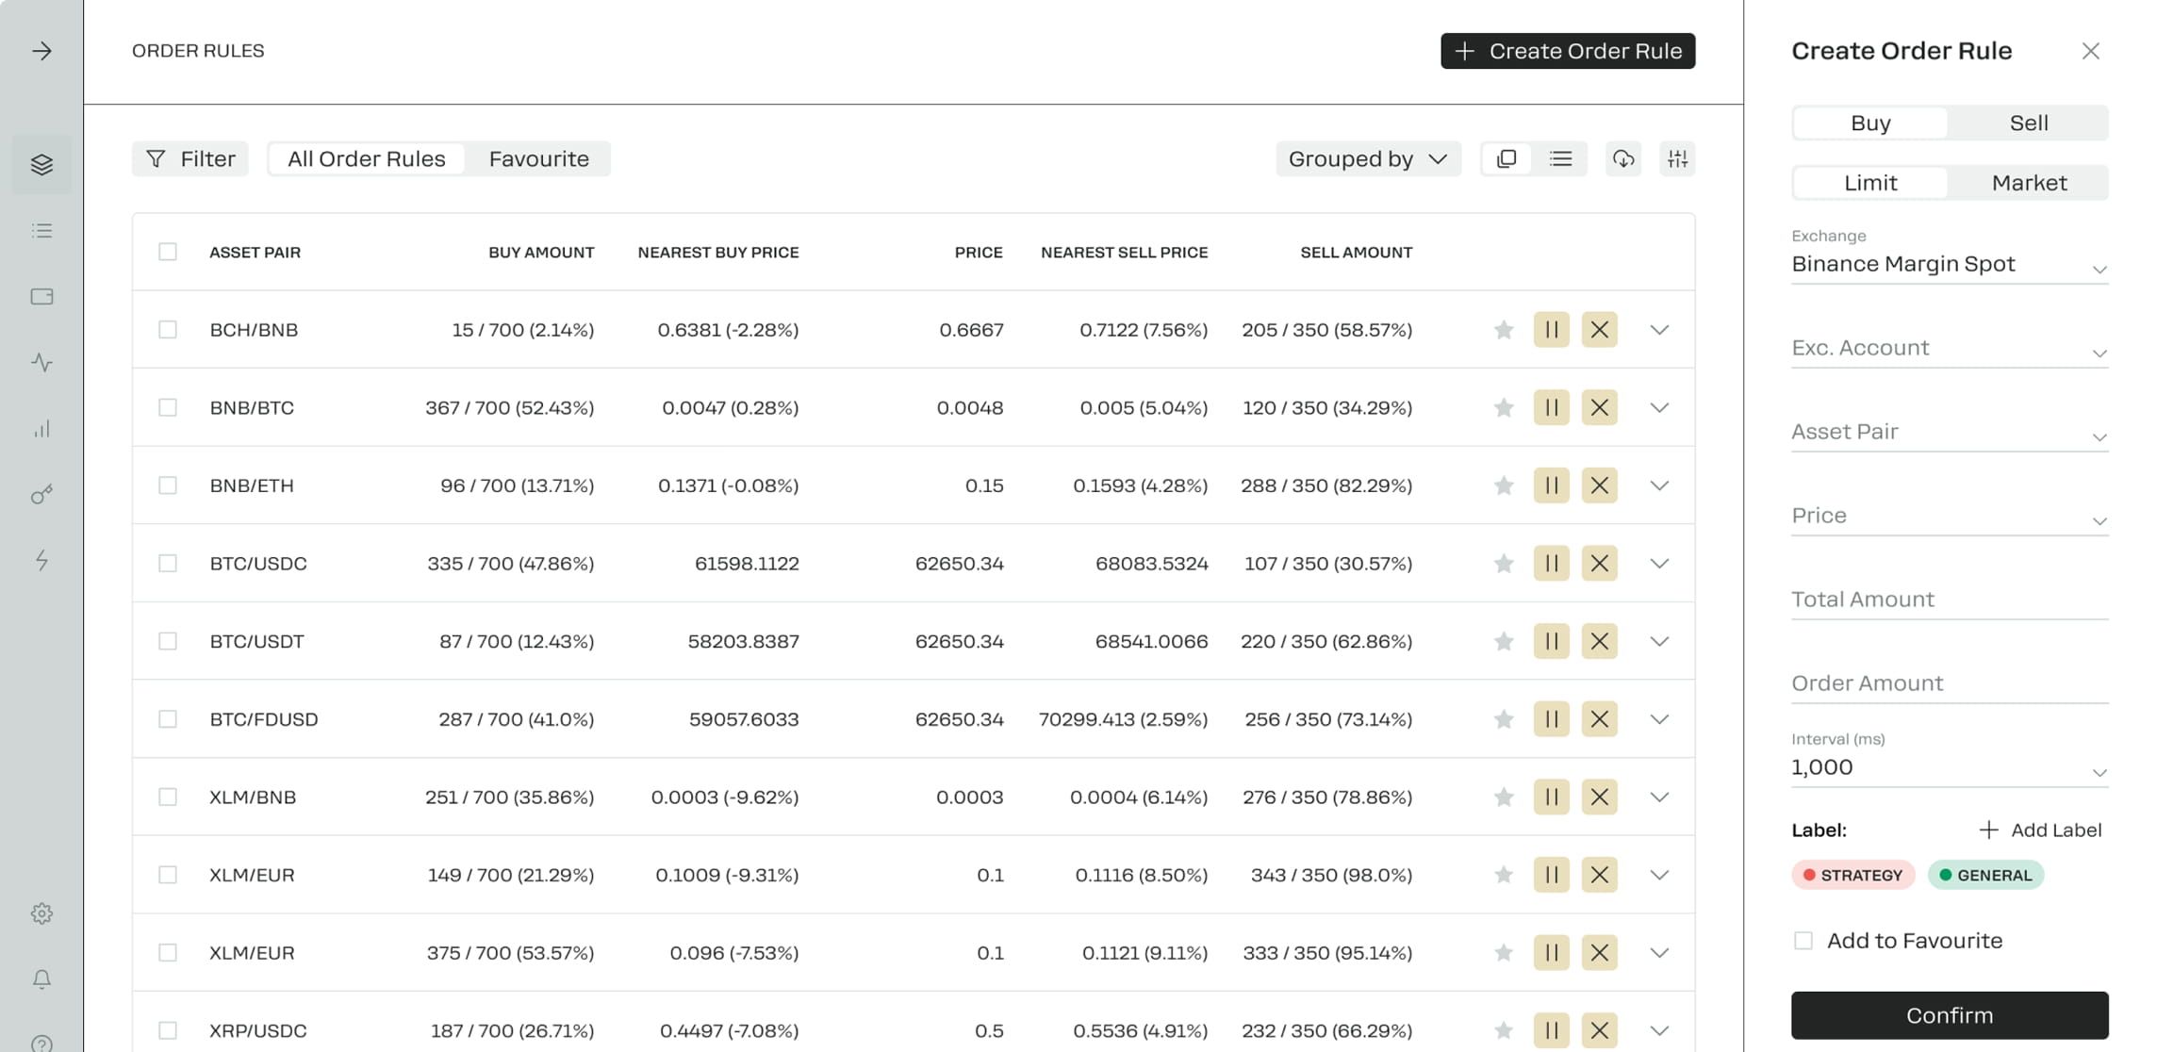2157x1052 pixels.
Task: Toggle the select-all header checkbox
Action: click(x=168, y=252)
